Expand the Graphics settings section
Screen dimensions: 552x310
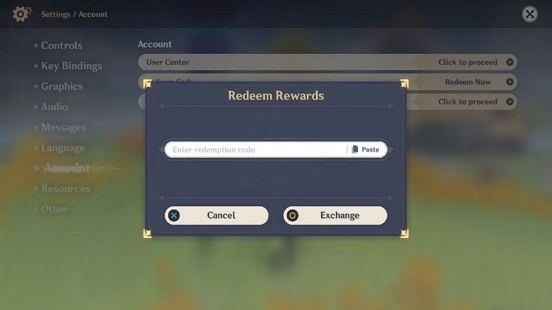click(62, 86)
